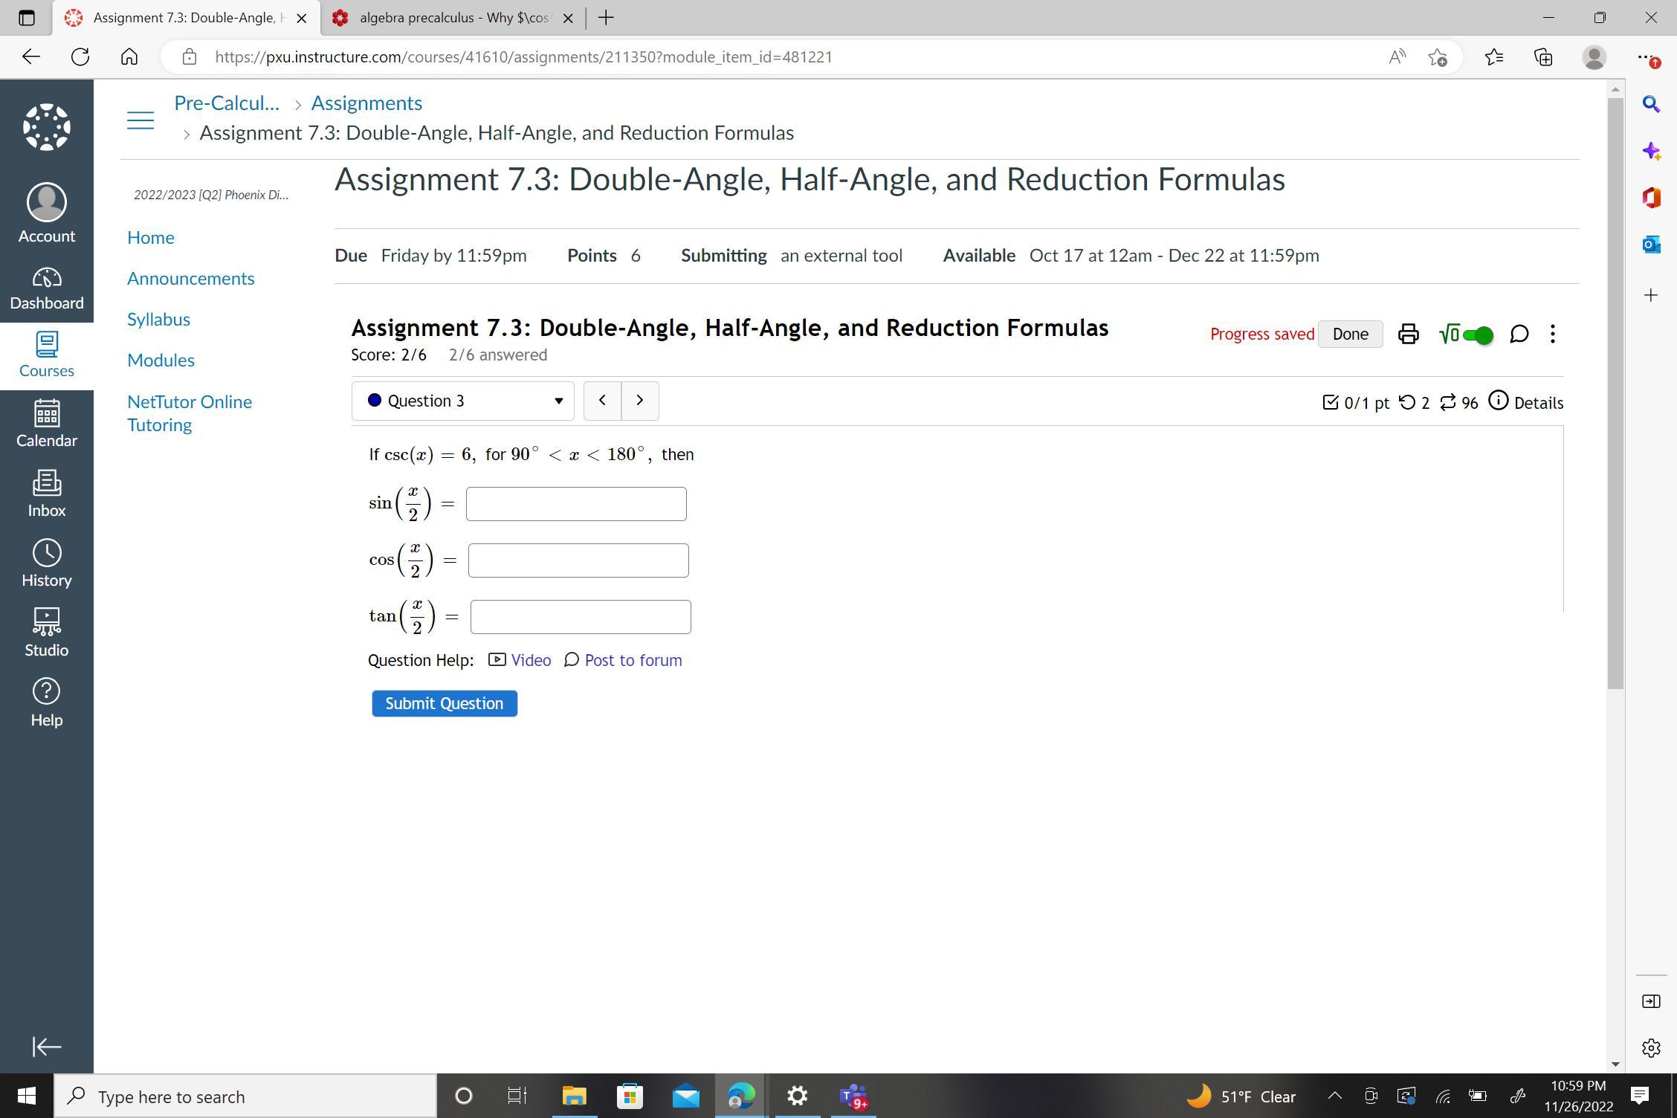Toggle the course navigation hamburger menu
The height and width of the screenshot is (1118, 1677).
click(x=140, y=120)
